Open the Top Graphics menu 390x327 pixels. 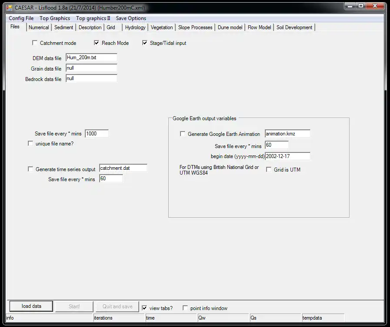(55, 18)
